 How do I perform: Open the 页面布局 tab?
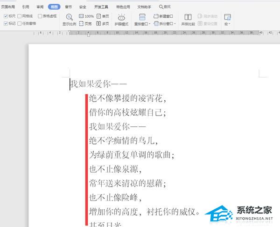[x=8, y=7]
